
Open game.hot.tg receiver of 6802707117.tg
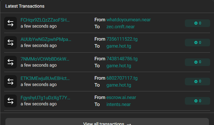click(x=119, y=85)
